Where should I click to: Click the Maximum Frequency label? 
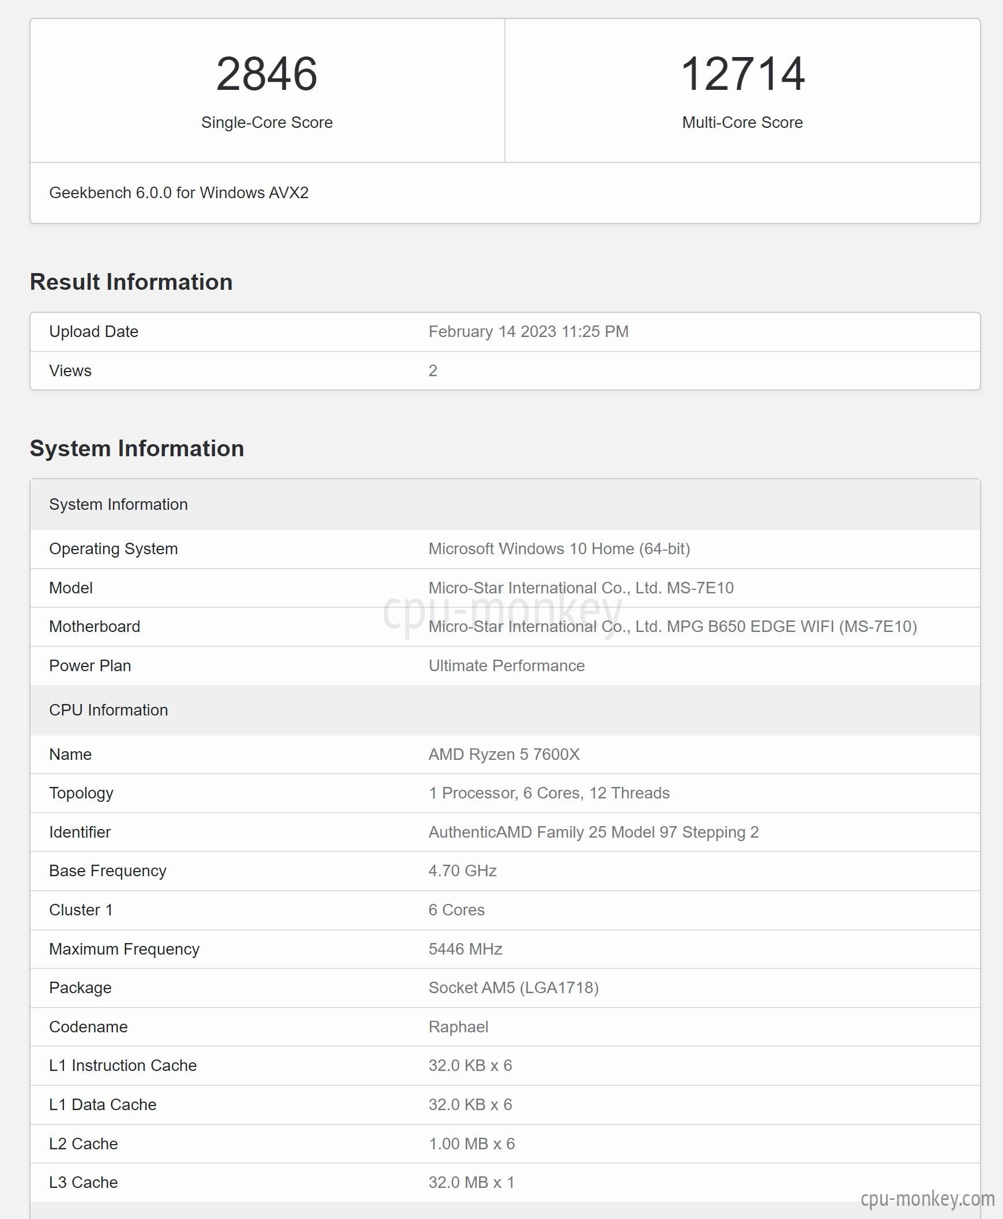coord(124,949)
